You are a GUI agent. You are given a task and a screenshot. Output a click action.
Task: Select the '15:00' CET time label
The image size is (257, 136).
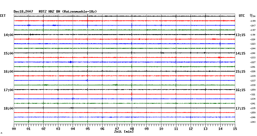[9, 53]
